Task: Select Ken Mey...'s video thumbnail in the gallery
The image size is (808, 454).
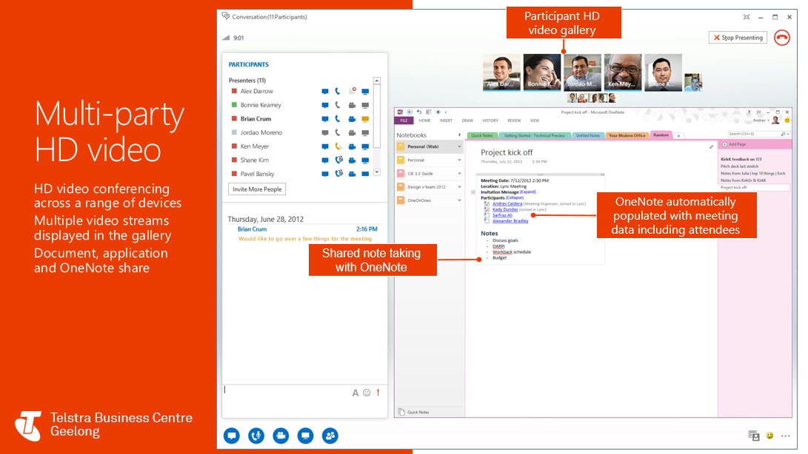Action: (623, 72)
